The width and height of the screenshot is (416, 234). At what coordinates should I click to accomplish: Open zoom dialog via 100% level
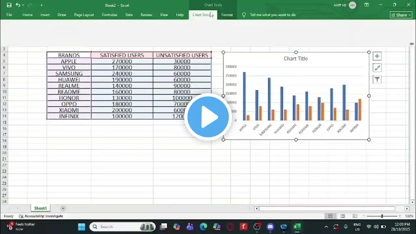coord(409,216)
